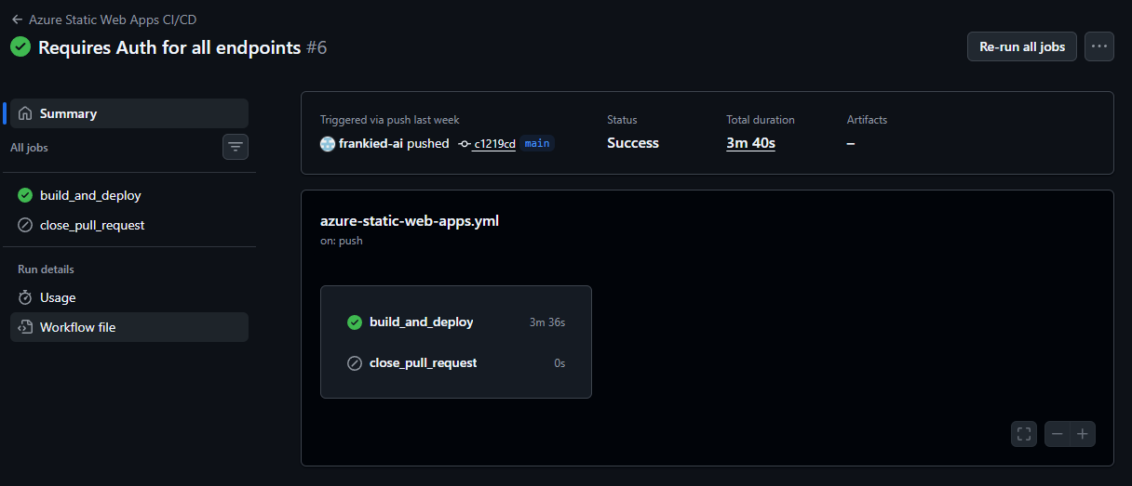Screen dimensions: 1132x486
Task: Click the main branch label
Action: 537,143
